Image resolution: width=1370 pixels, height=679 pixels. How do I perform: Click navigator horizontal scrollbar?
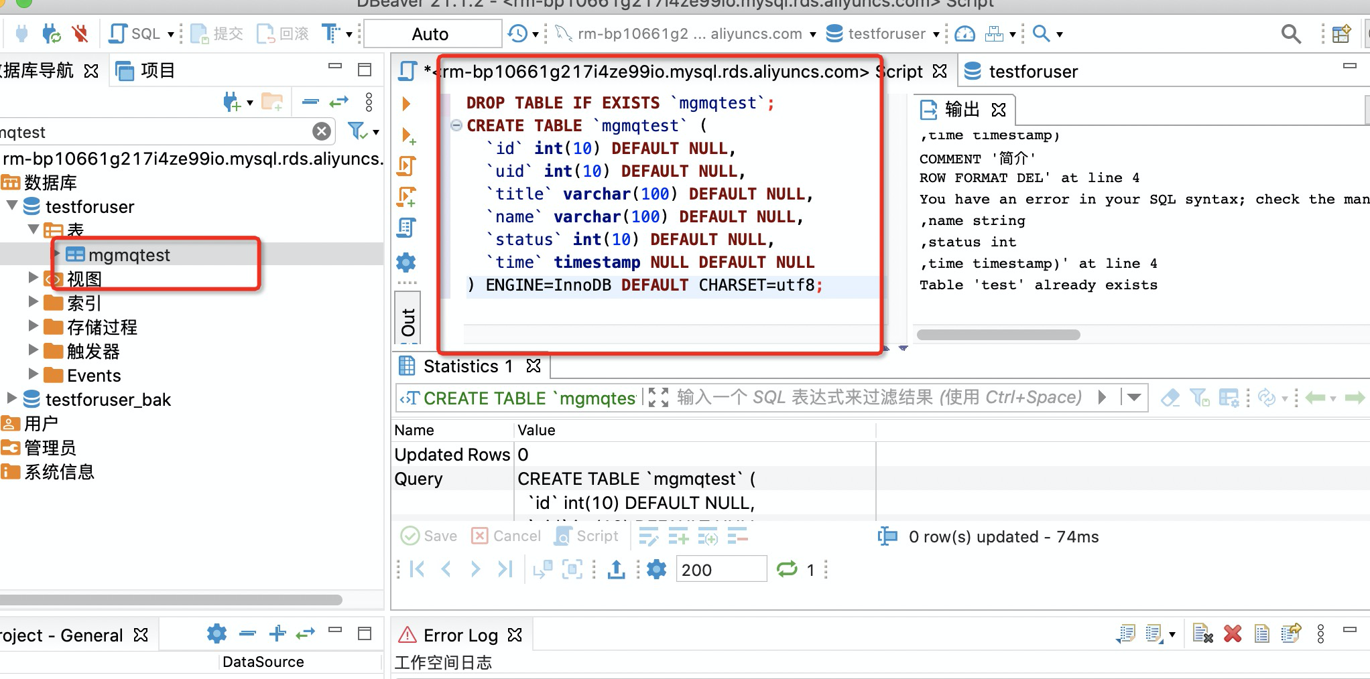[x=171, y=599]
